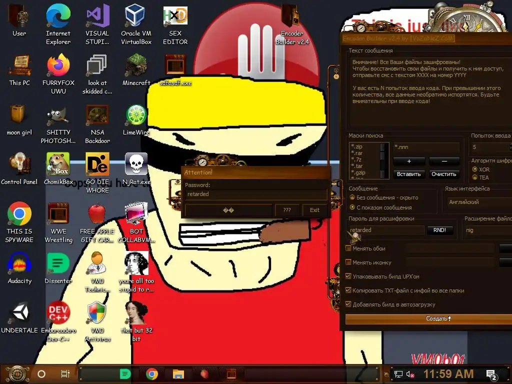Open the NSA Backdoor icon
The width and height of the screenshot is (512, 384).
97,123
